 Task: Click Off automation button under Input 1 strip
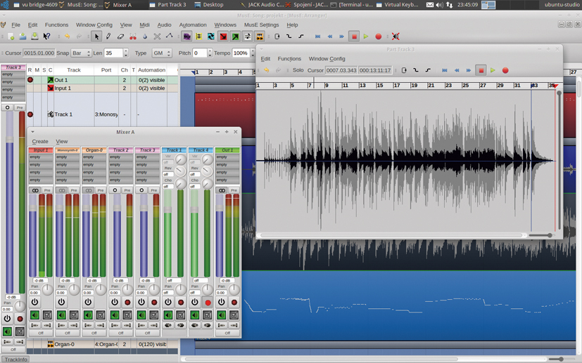pos(40,333)
